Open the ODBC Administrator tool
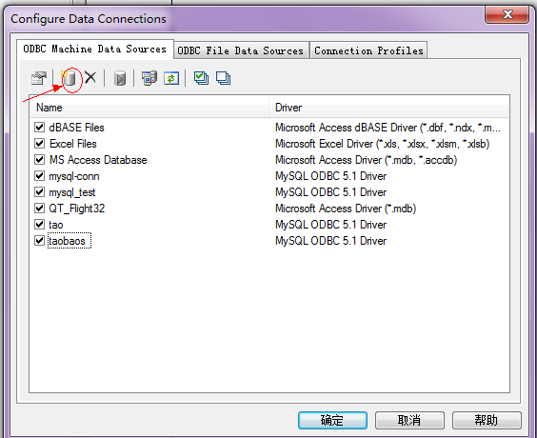Image resolution: width=537 pixels, height=438 pixels. (149, 78)
